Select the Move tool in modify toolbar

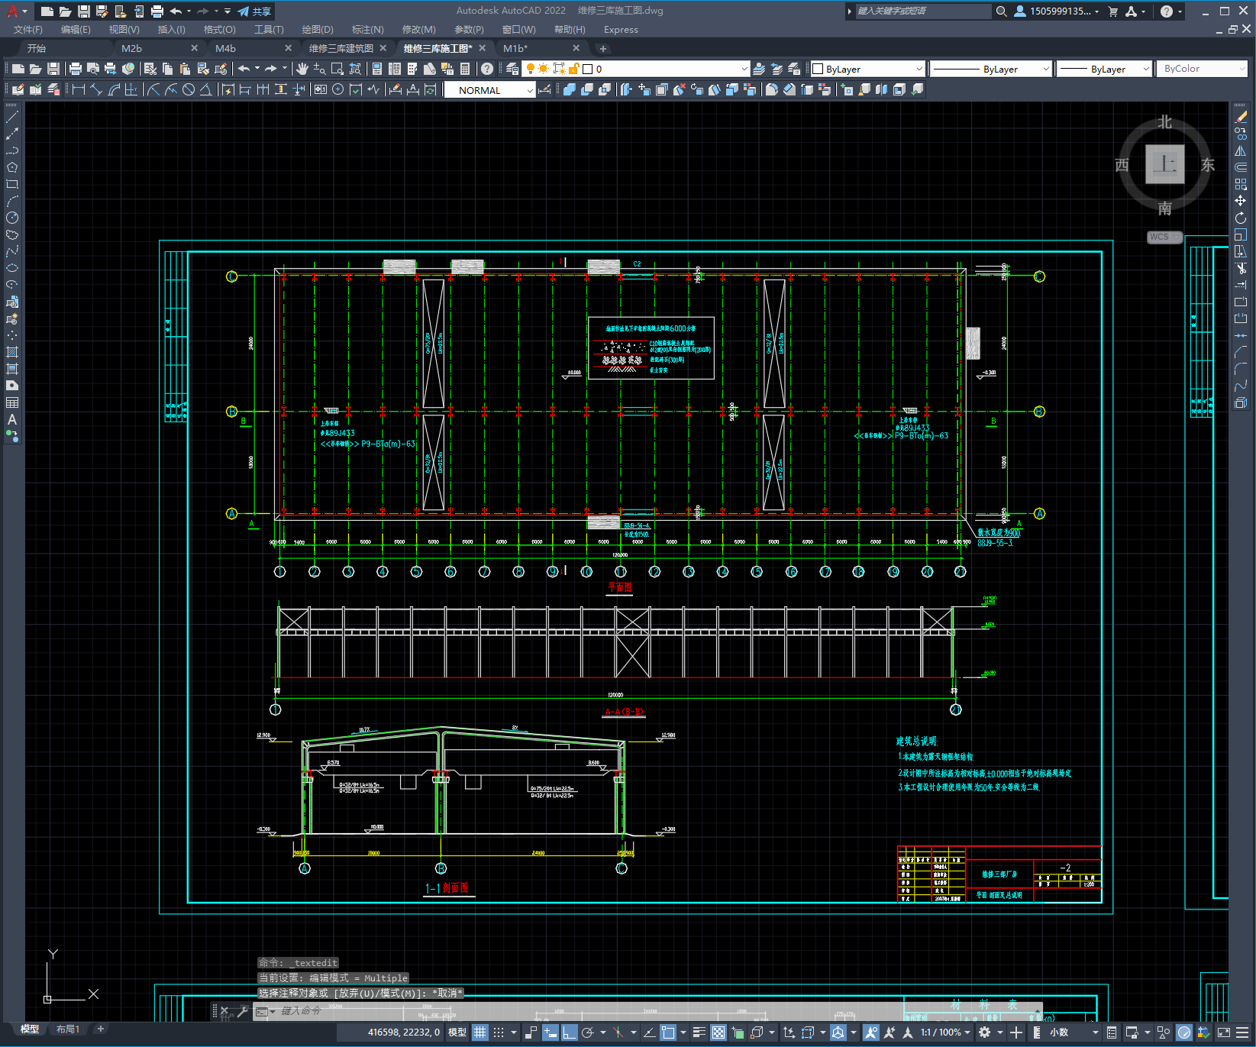(1241, 201)
